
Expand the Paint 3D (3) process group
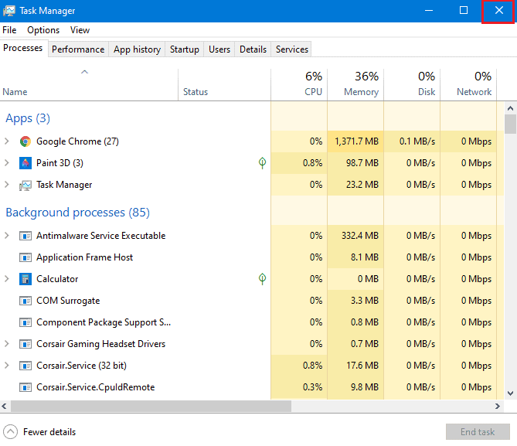tap(7, 163)
